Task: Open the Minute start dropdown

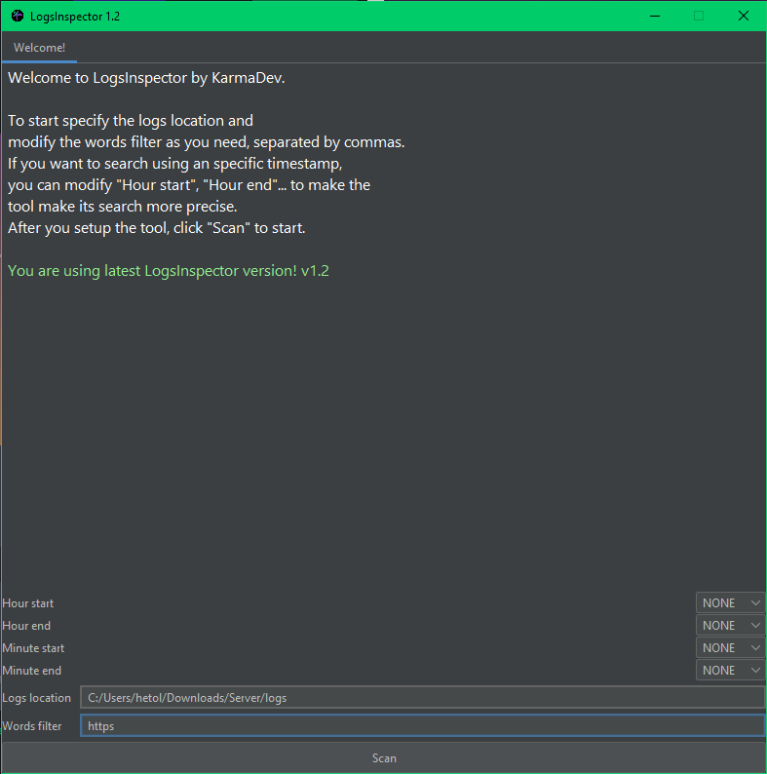Action: 730,648
